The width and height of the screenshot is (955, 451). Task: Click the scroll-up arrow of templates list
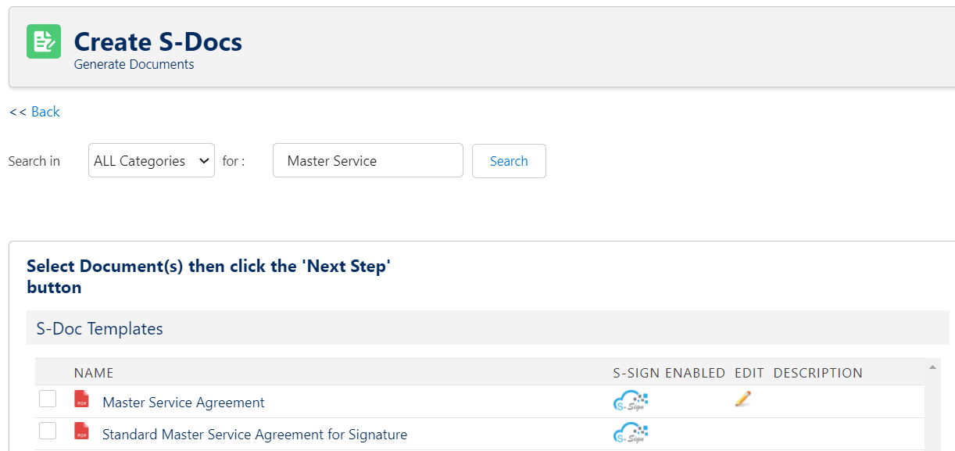933,367
